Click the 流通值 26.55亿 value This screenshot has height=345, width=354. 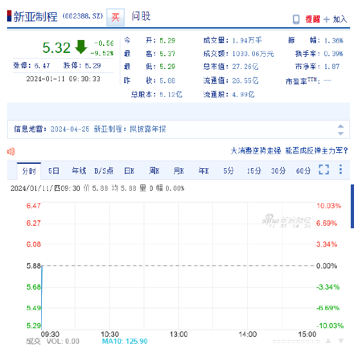click(245, 81)
